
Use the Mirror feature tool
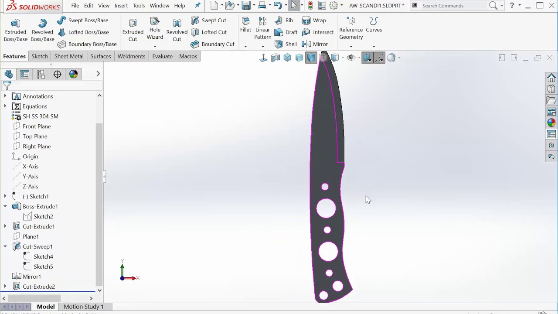[x=315, y=44]
